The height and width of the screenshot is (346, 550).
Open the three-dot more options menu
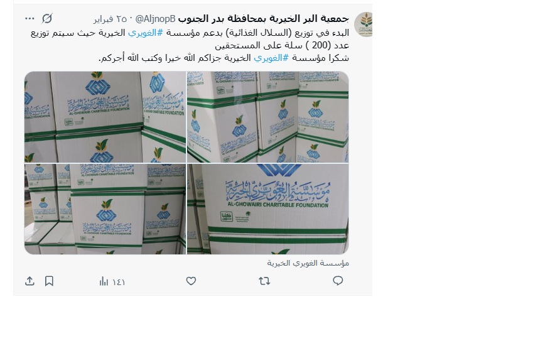[x=30, y=18]
